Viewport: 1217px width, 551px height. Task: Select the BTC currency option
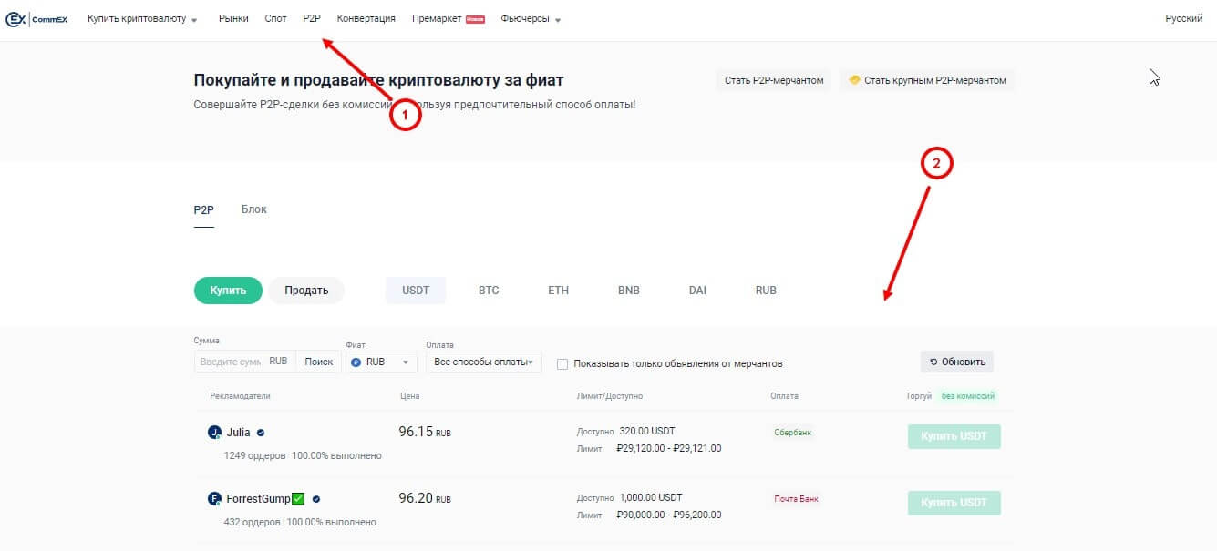489,291
